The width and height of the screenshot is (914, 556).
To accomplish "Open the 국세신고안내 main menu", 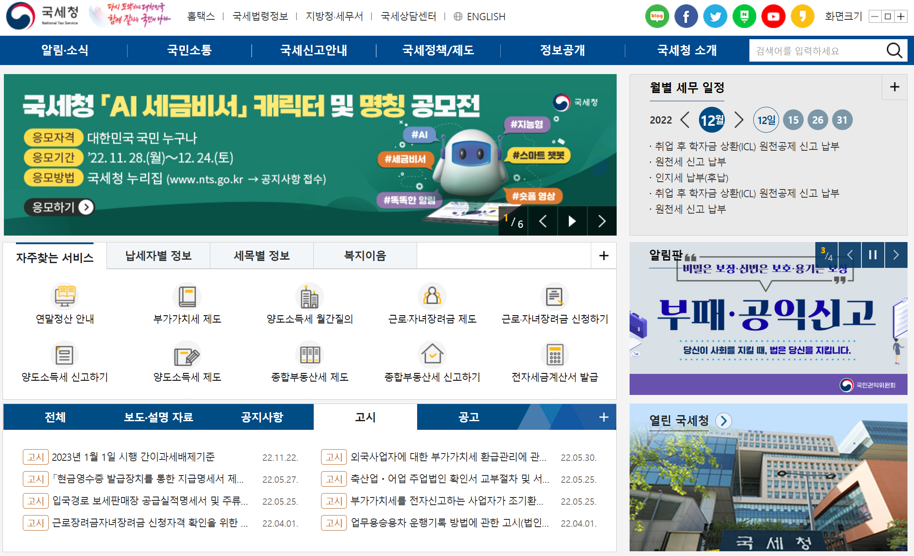I will (x=314, y=50).
